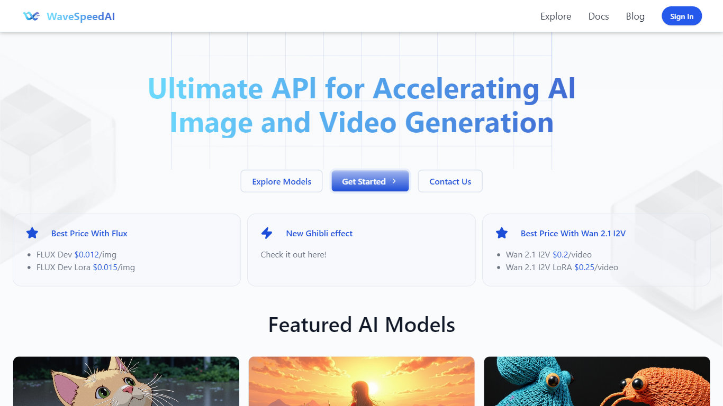
Task: Open the cartoon cat model thumbnail
Action: (x=126, y=381)
